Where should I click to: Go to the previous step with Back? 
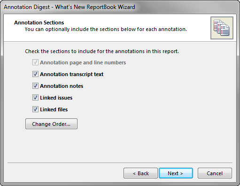[140, 173]
